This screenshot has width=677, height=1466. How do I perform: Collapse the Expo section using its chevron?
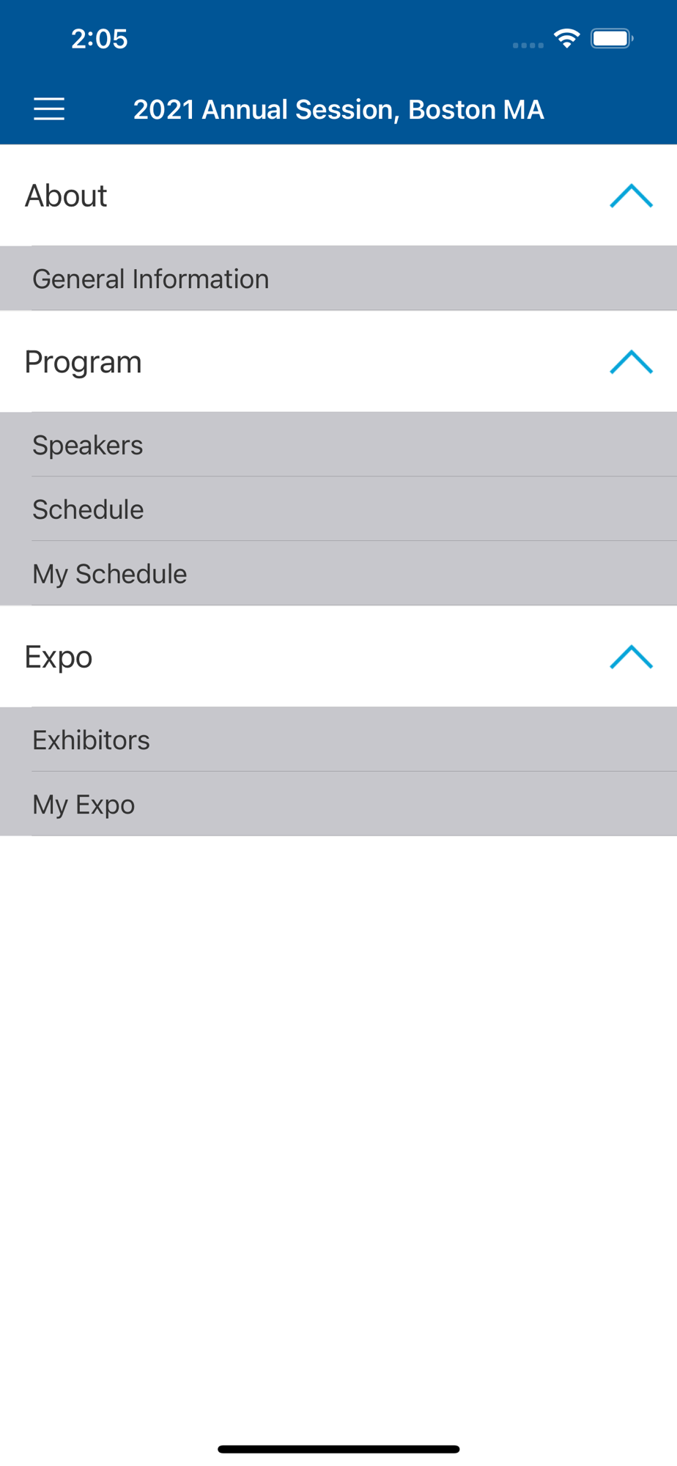point(631,657)
